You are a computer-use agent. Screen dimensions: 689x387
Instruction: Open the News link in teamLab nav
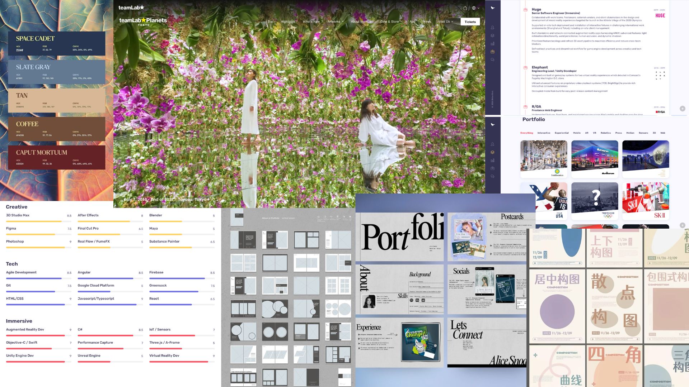point(427,21)
